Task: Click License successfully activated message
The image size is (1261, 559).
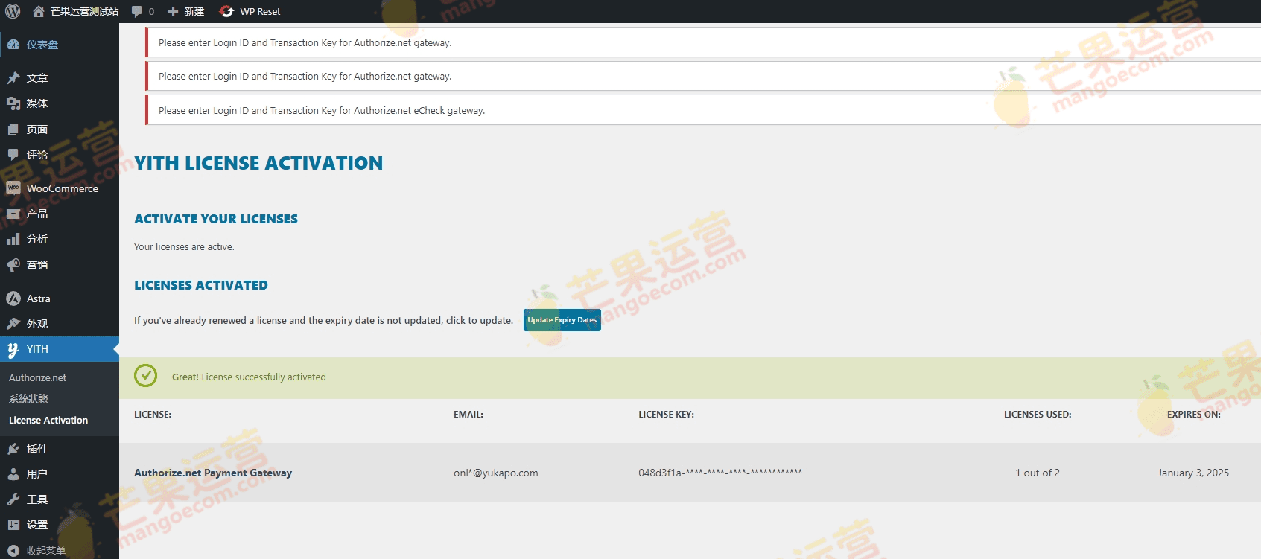Action: pyautogui.click(x=249, y=377)
